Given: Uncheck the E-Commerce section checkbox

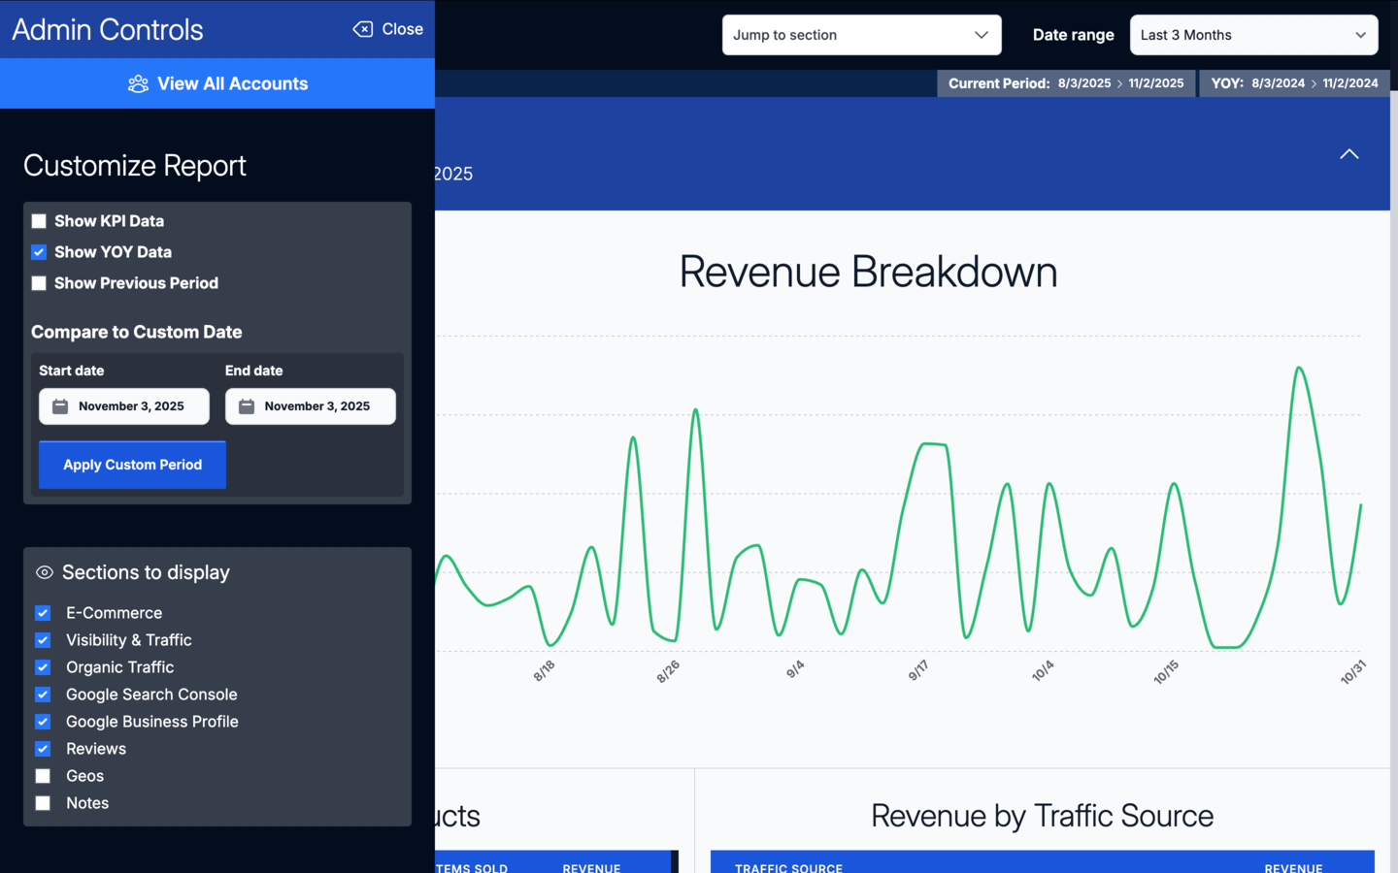Looking at the screenshot, I should tap(43, 613).
